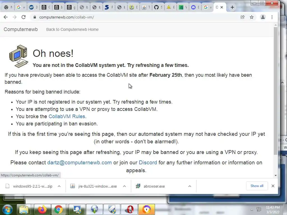The width and height of the screenshot is (287, 215).
Task: Launch Firefox from the taskbar
Action: pyautogui.click(x=42, y=209)
